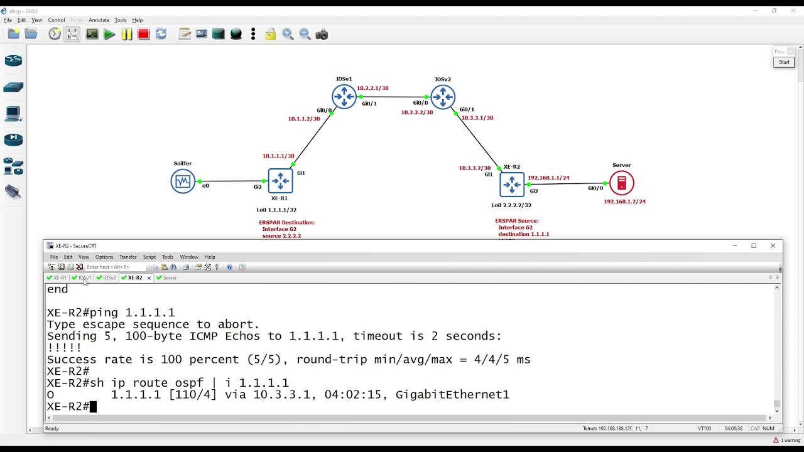The image size is (804, 452).
Task: Zoom in on the GNS3 topology
Action: tap(288, 34)
